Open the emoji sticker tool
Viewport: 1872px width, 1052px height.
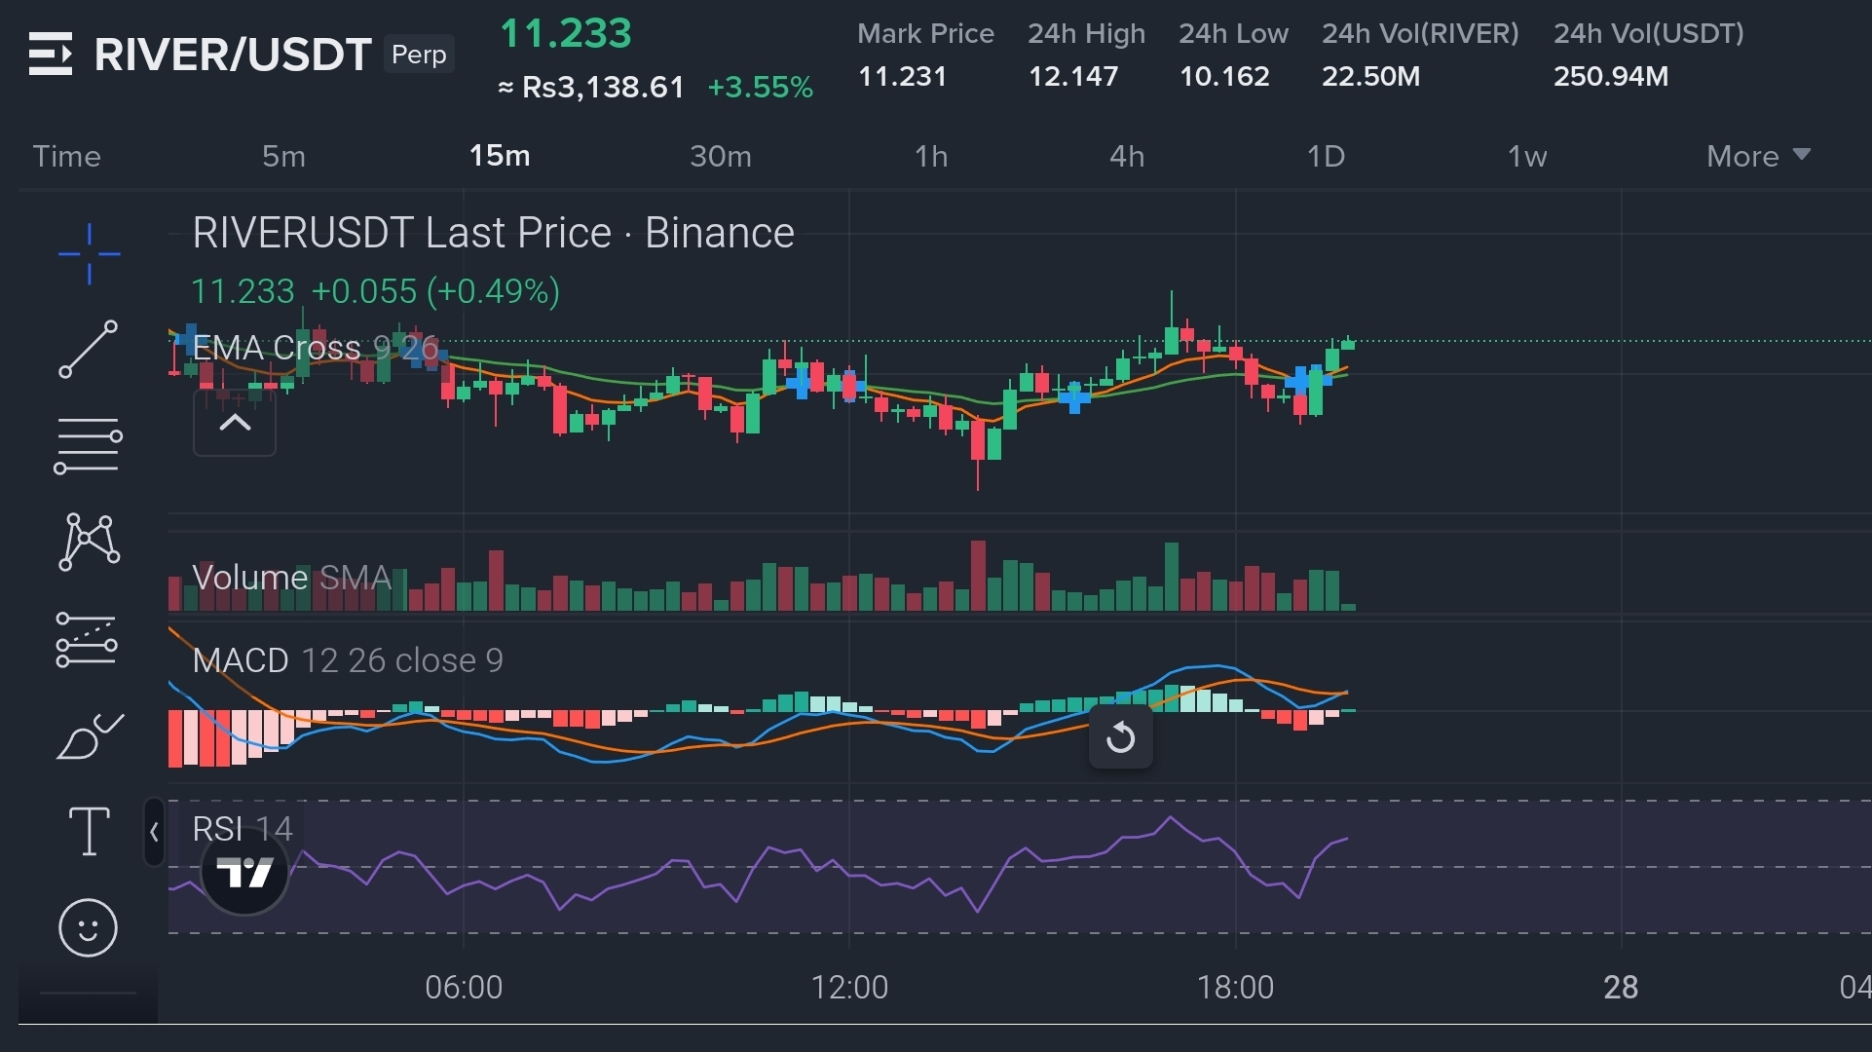point(89,927)
